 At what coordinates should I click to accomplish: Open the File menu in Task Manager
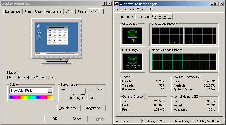118,9
